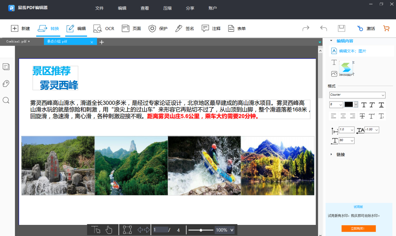Select the OCR tool in the toolbar

[x=103, y=28]
